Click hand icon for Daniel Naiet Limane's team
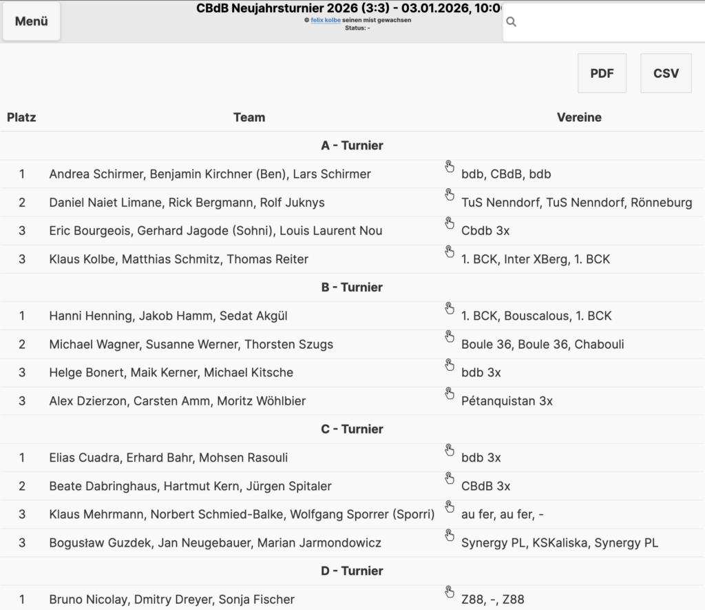This screenshot has width=705, height=610. coord(450,195)
